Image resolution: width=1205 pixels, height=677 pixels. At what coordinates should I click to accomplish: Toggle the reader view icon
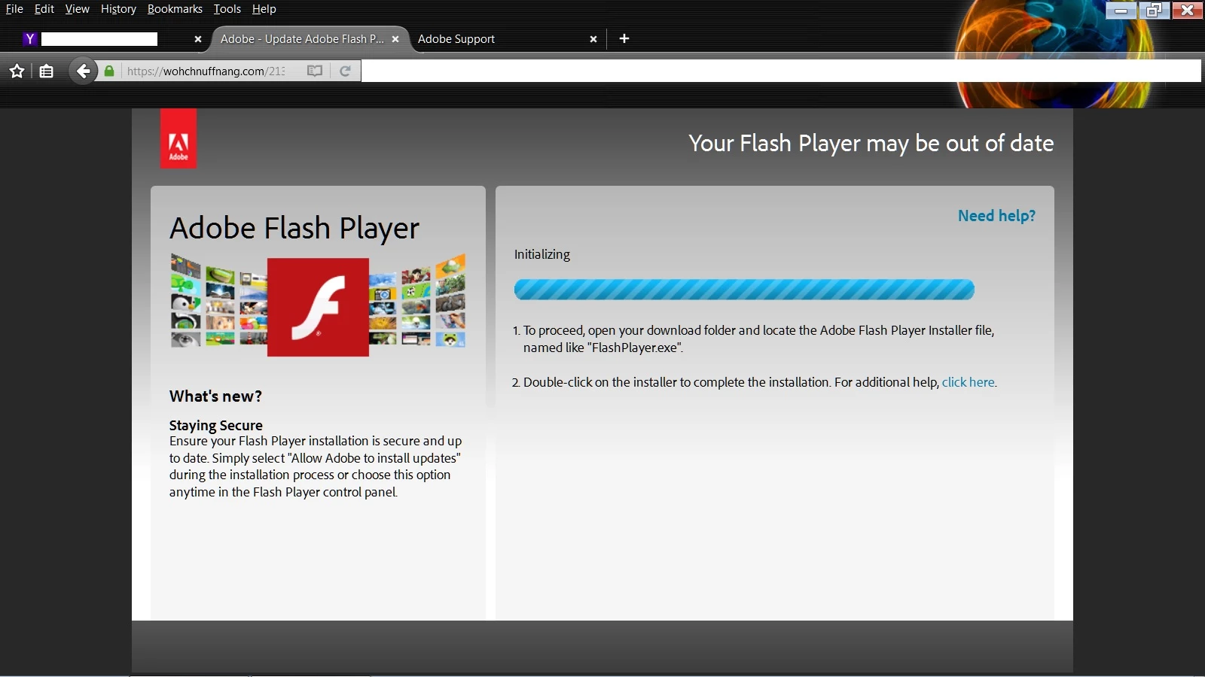[x=315, y=71]
